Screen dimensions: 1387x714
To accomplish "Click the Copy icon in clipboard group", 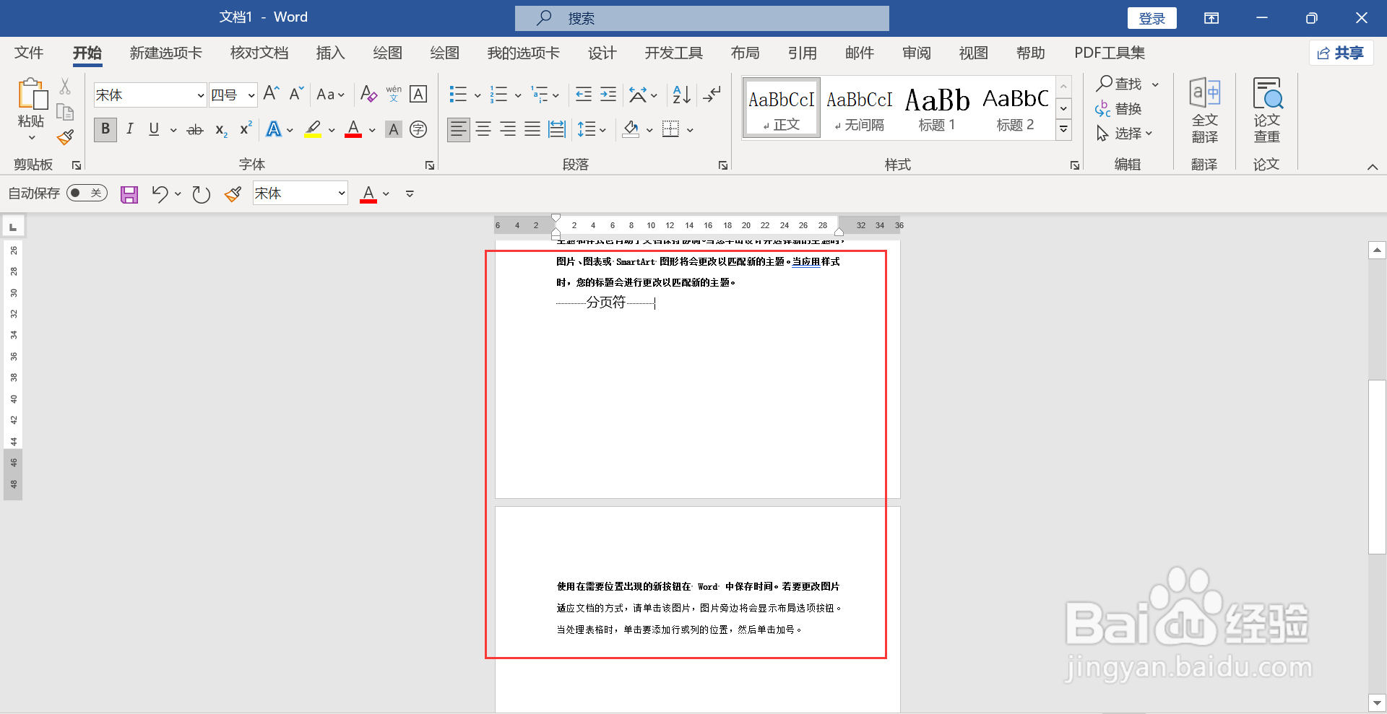I will click(65, 112).
